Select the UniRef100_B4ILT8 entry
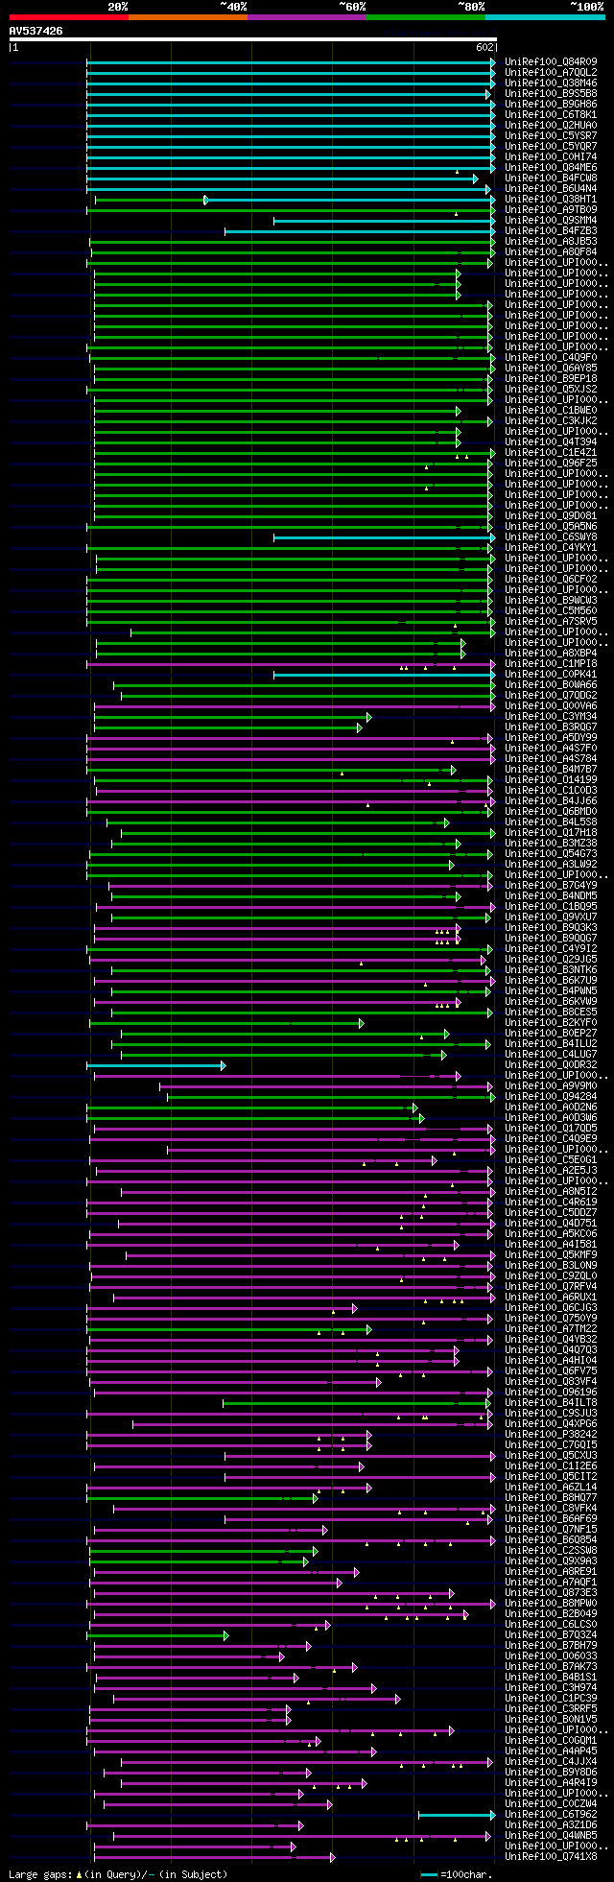The image size is (614, 1882). [551, 1403]
